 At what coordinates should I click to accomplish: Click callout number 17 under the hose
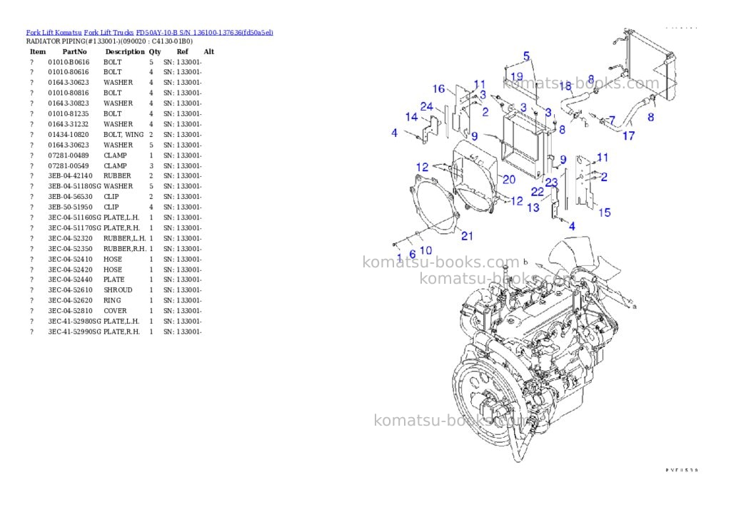tap(628, 135)
